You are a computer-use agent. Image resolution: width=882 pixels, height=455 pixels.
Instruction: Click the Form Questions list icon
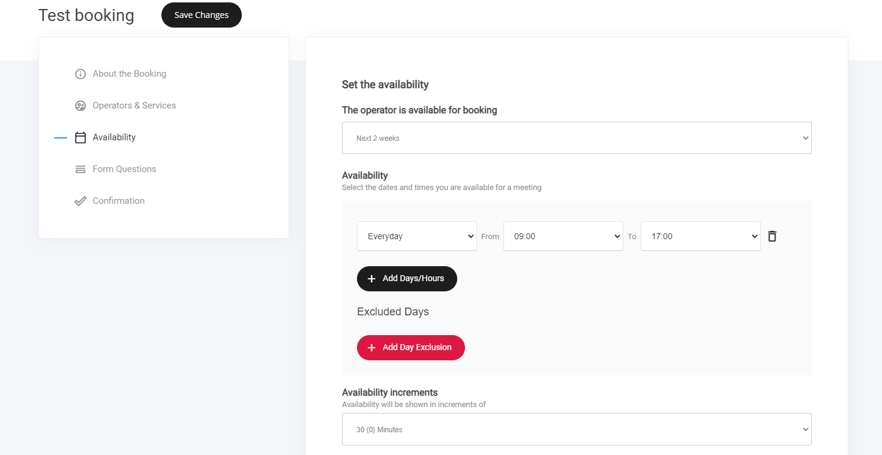pos(80,169)
